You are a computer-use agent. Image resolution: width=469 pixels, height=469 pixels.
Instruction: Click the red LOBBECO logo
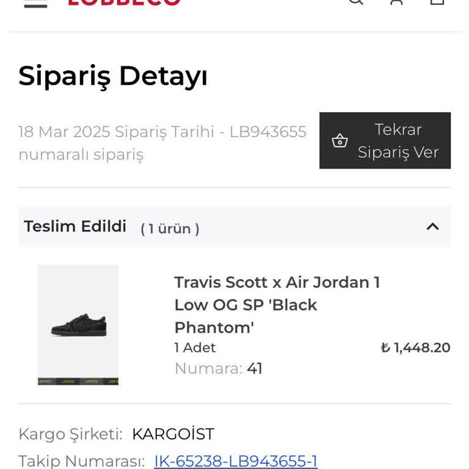[x=124, y=2]
